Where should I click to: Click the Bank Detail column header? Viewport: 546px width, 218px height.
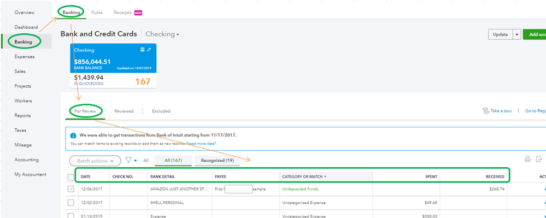click(x=163, y=176)
